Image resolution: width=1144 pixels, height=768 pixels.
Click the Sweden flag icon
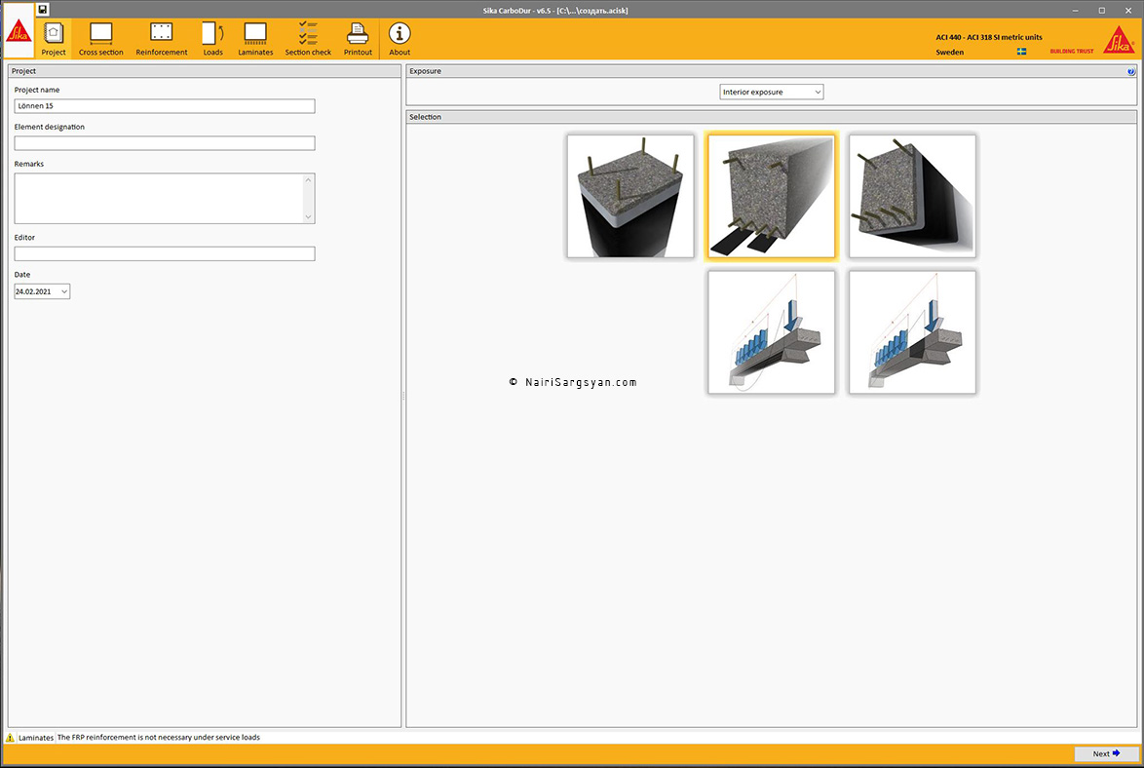pos(1021,52)
